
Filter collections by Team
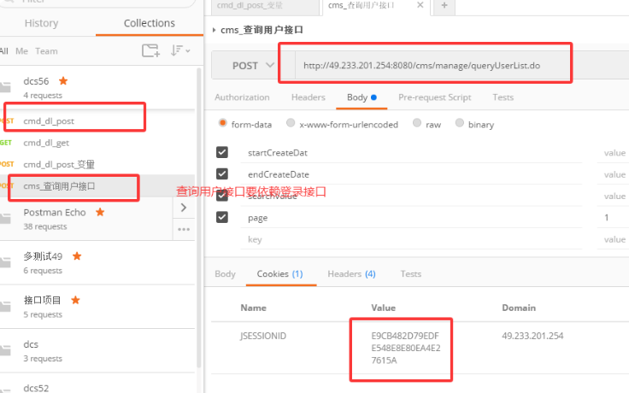point(46,51)
